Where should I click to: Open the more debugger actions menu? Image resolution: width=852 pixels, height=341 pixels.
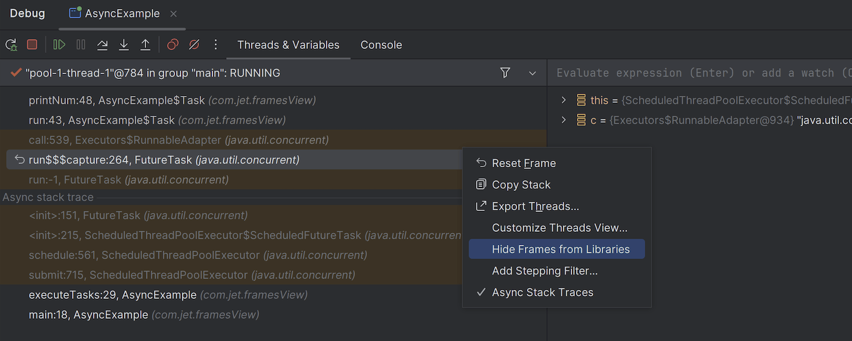pos(215,44)
